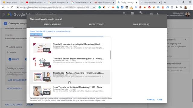This screenshot has width=193, height=108.
Task: Open a new browser tab with plus icon
Action: (x=165, y=2)
